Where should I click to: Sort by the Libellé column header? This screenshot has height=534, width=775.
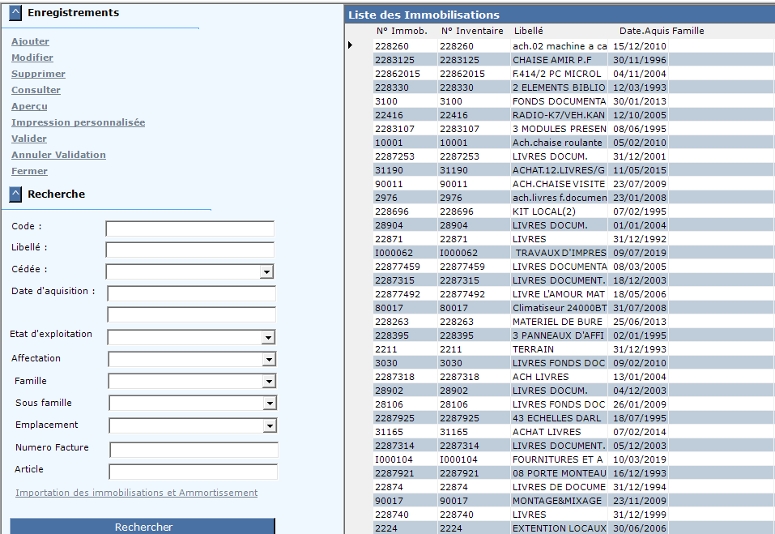[x=528, y=31]
